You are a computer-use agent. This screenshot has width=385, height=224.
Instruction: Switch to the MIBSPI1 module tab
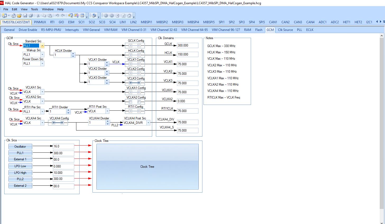pyautogui.click(x=146, y=22)
